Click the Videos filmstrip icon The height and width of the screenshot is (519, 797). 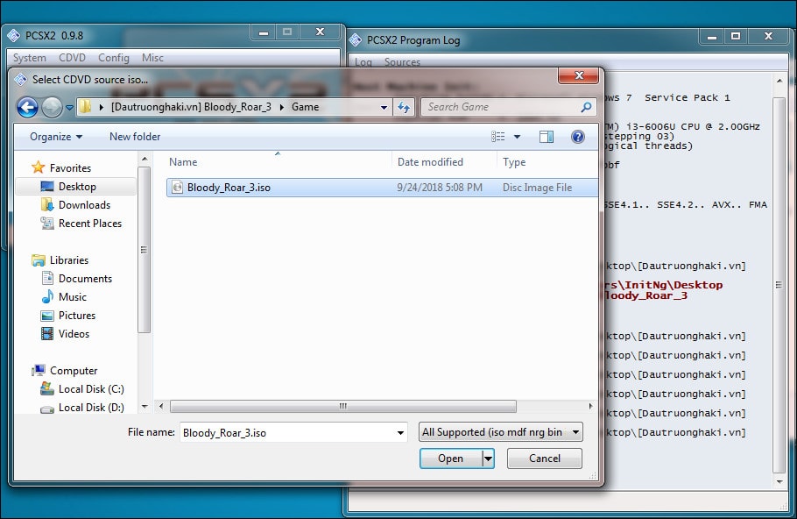47,334
